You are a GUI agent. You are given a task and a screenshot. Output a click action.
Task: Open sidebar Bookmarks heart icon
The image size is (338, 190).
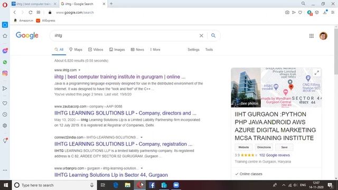(x=5, y=103)
